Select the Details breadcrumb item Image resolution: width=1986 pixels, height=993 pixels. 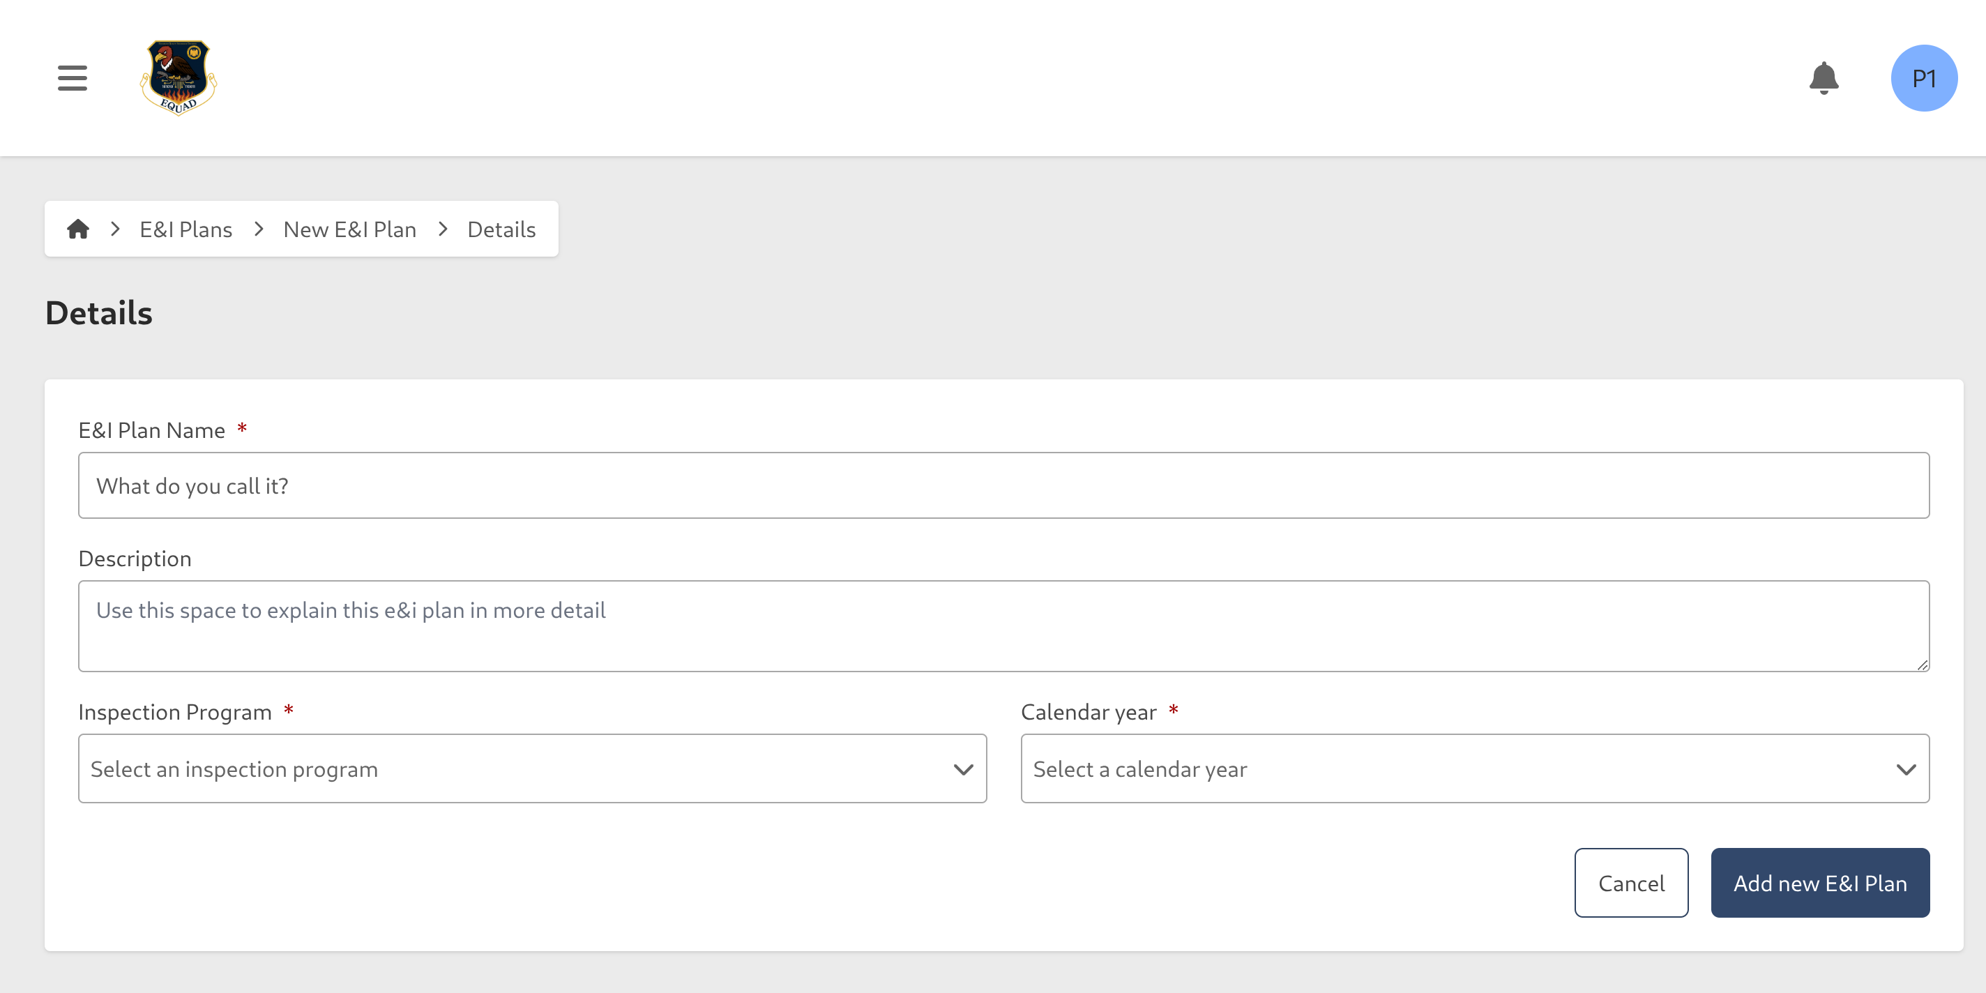pos(501,229)
